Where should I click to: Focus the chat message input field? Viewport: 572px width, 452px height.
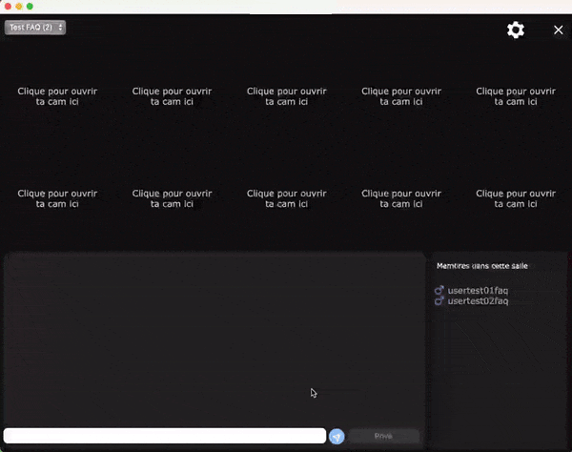point(165,436)
